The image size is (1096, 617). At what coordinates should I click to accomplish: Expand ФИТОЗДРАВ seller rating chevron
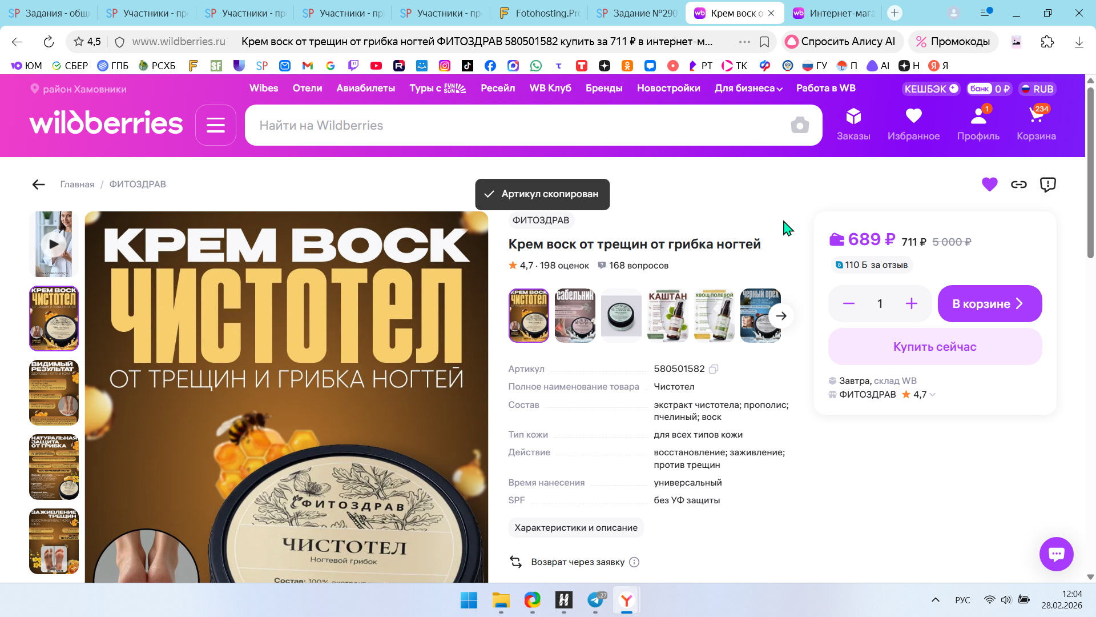point(933,395)
